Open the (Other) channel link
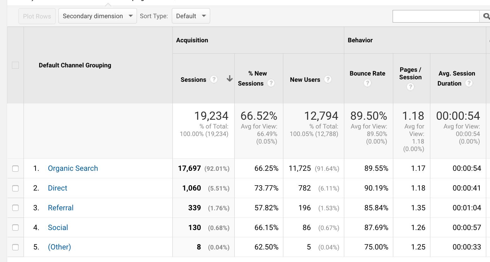Screen dimensions: 490x262 coord(59,247)
